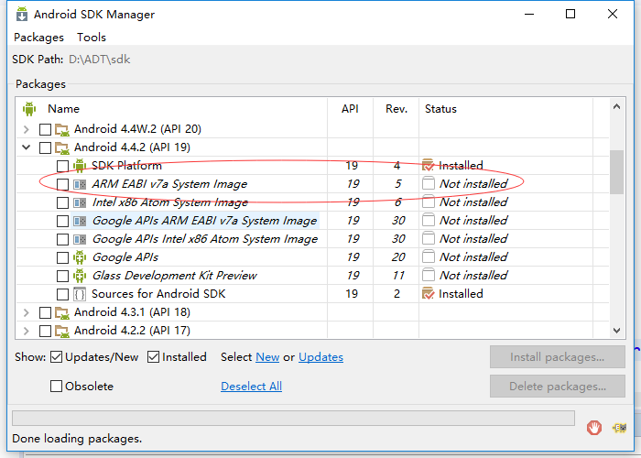The image size is (641, 458).
Task: Click the Not installed icon for ARM EABI v7a
Action: [429, 183]
